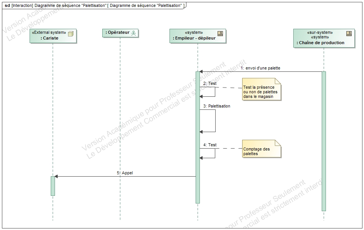364x230 pixels.
Task: Click the Empileur - dépileur activation bar
Action: [198, 137]
